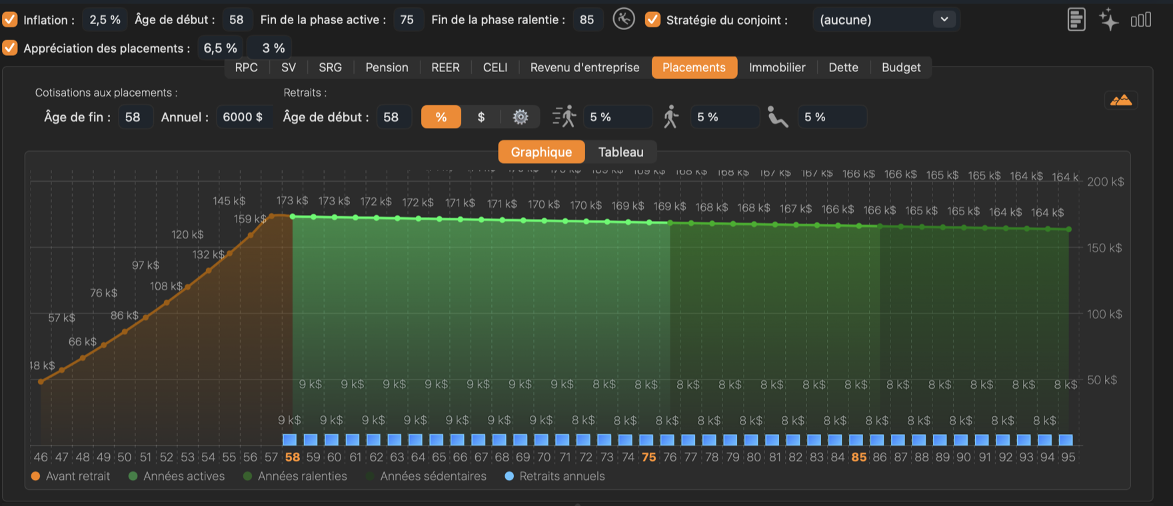Uncheck the Inflation checkbox
The height and width of the screenshot is (506, 1173).
(x=10, y=19)
